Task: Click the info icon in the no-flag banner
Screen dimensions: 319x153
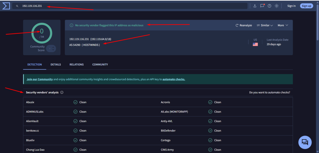Action: 71,26
